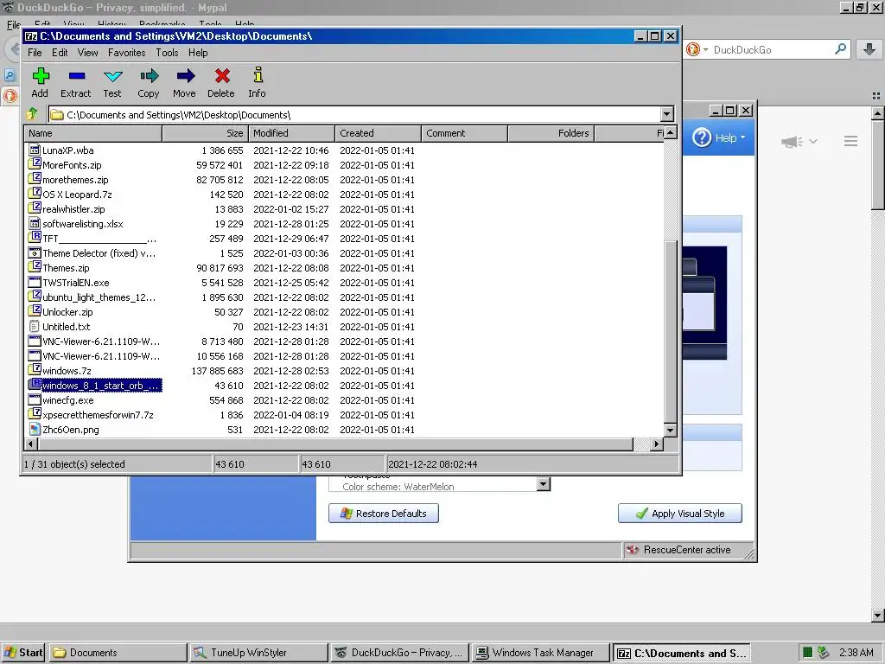Click the horizontal scrollbar right arrow
This screenshot has height=664, width=885.
pyautogui.click(x=656, y=444)
